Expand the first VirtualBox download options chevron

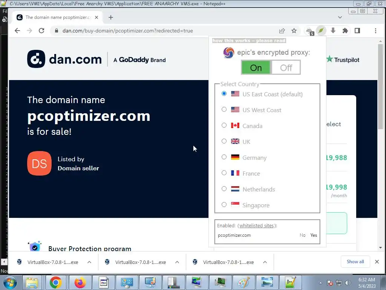[89, 262]
